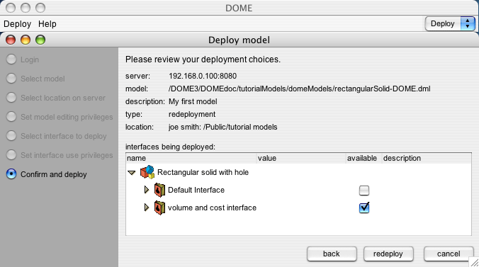Click the Please review your deployment choices heading
This screenshot has height=267, width=479.
point(203,59)
